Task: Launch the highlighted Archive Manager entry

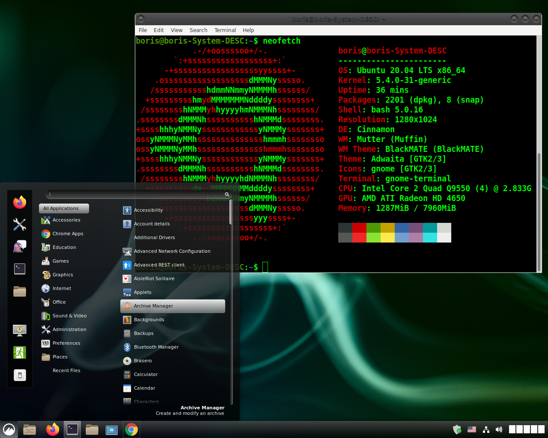Action: [173, 306]
